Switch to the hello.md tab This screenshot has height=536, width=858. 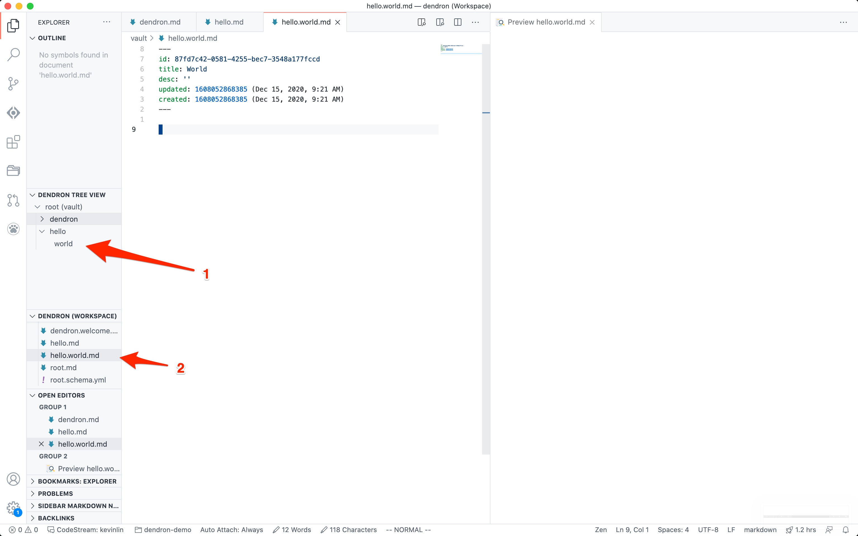[230, 22]
